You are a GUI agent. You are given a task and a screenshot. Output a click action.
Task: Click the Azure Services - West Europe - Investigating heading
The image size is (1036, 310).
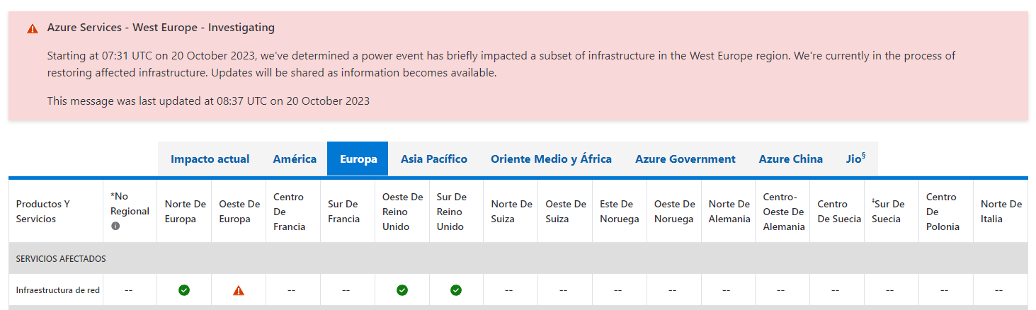pos(161,28)
